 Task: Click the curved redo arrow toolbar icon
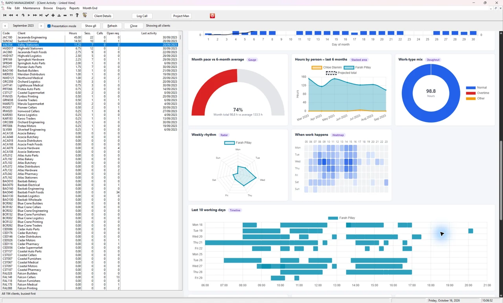pyautogui.click(x=23, y=16)
